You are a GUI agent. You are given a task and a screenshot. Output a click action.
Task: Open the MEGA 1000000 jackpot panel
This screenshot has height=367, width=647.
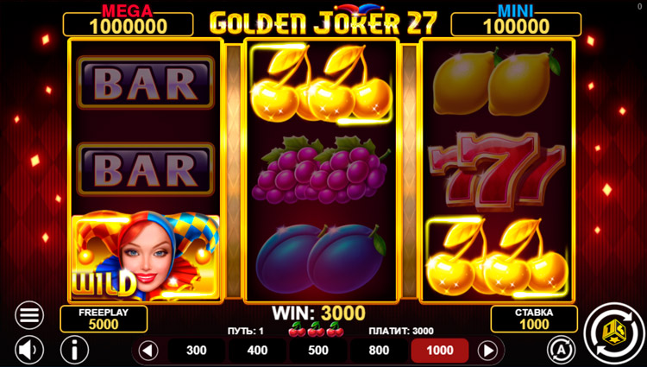coord(129,24)
